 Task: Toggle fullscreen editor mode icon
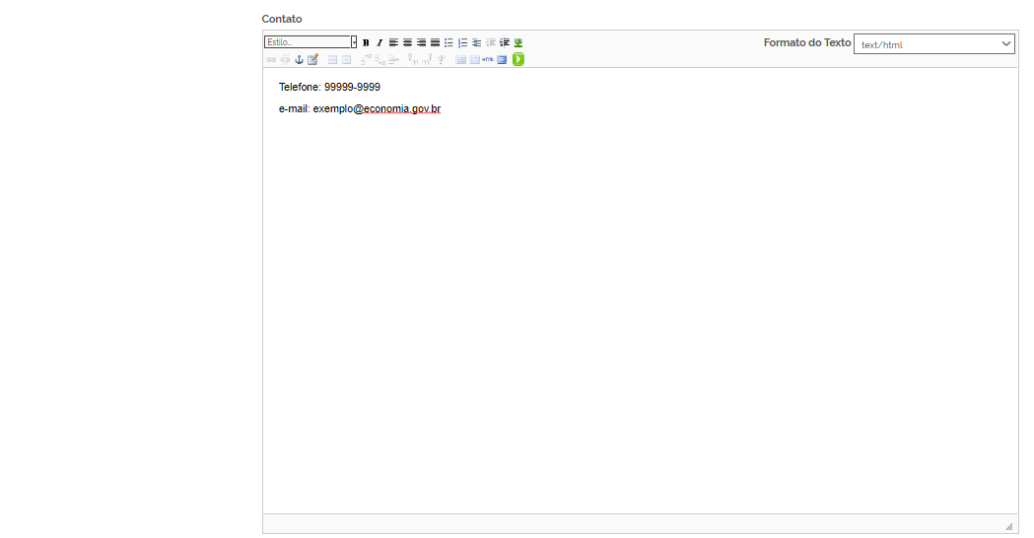(x=502, y=60)
